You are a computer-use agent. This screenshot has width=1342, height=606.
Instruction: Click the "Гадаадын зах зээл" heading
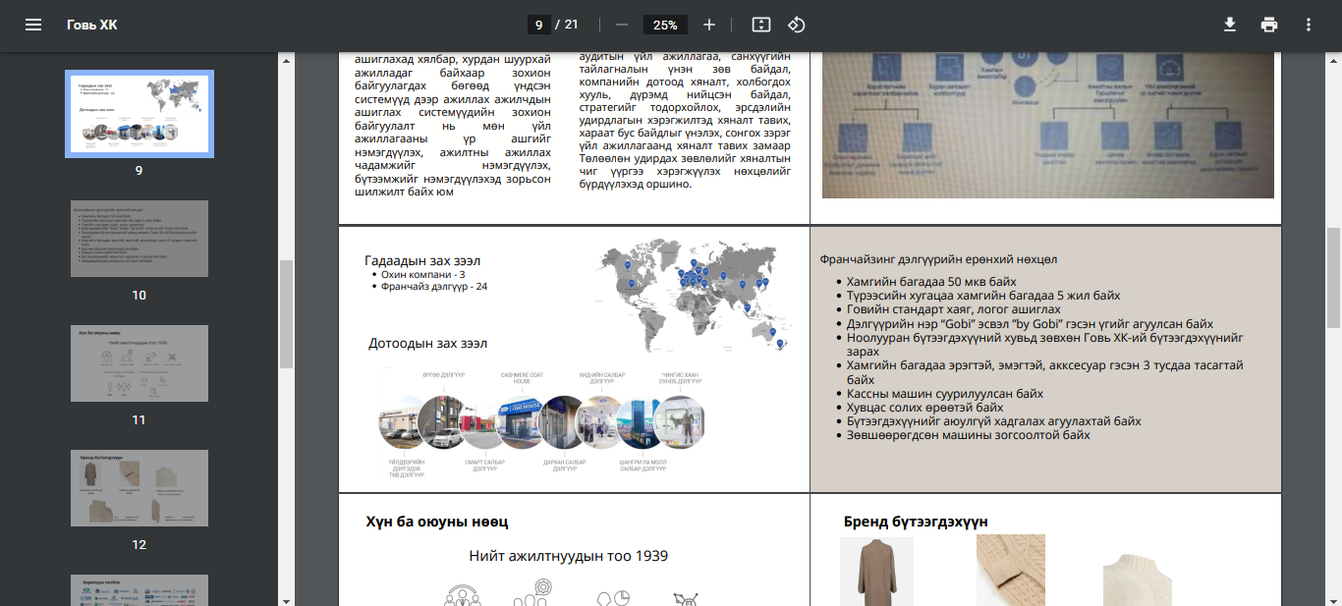tap(422, 260)
